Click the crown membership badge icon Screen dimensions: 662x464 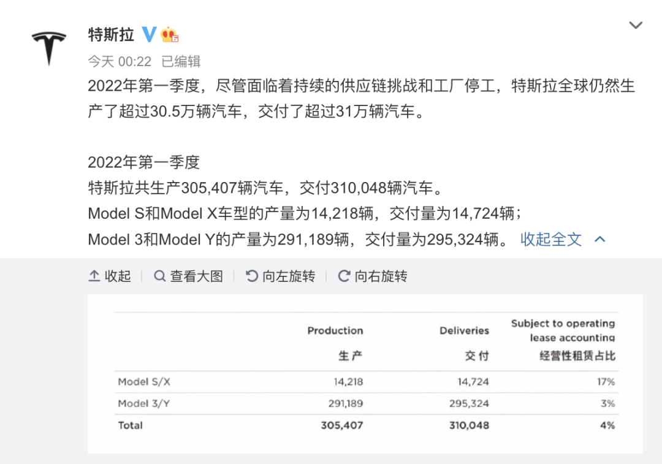(x=170, y=34)
